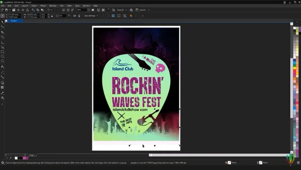
Task: Open the Bitmaps menu
Action: pyautogui.click(x=53, y=6)
